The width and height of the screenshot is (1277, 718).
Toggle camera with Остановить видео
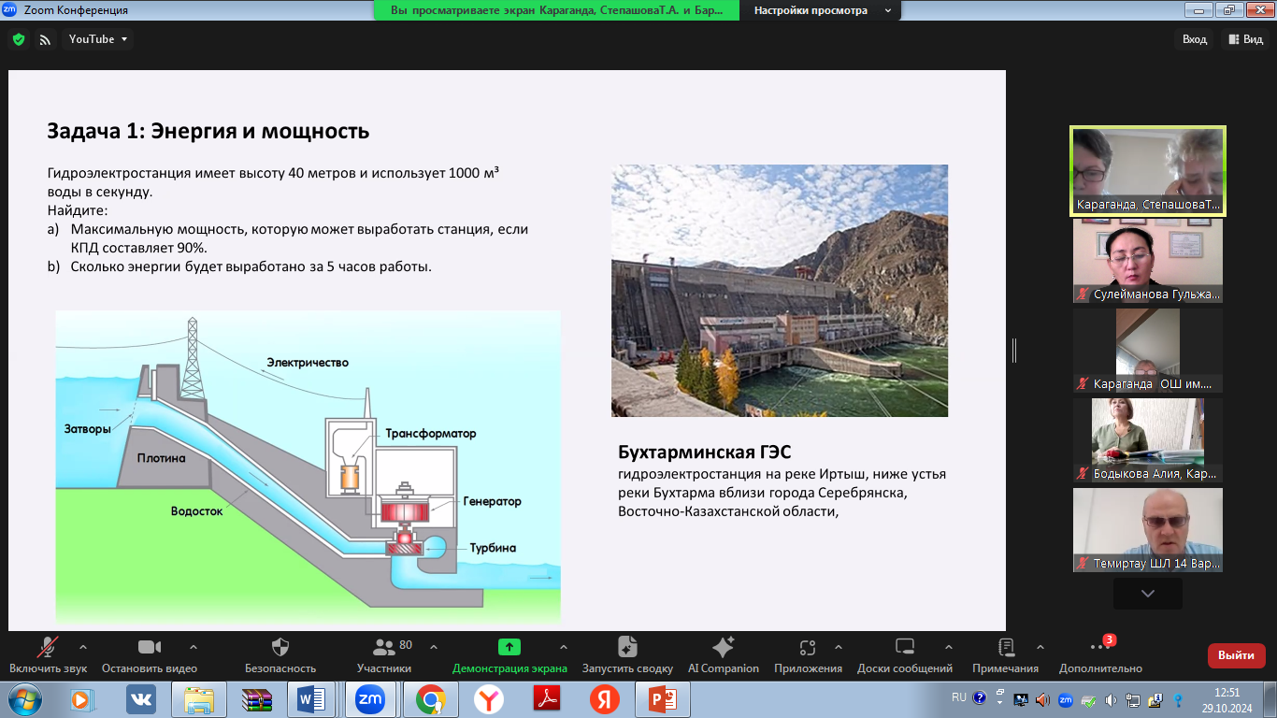tap(150, 648)
